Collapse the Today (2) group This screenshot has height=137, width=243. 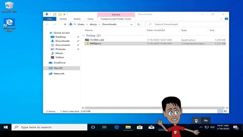pyautogui.click(x=84, y=35)
